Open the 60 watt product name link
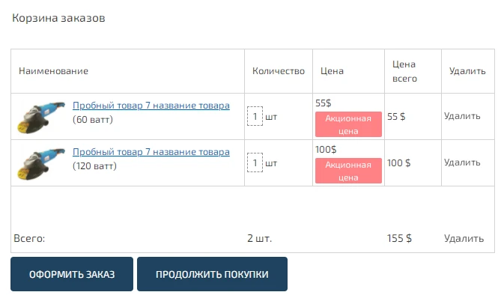This screenshot has width=501, height=304. 151,106
